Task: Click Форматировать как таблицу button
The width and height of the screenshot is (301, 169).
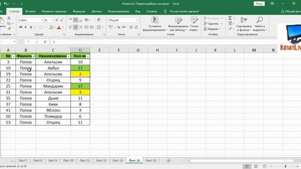Action: (178, 24)
